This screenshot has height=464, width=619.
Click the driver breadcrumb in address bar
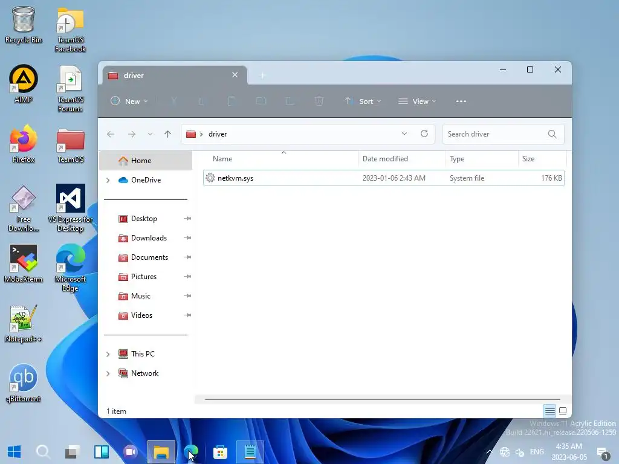pos(218,134)
